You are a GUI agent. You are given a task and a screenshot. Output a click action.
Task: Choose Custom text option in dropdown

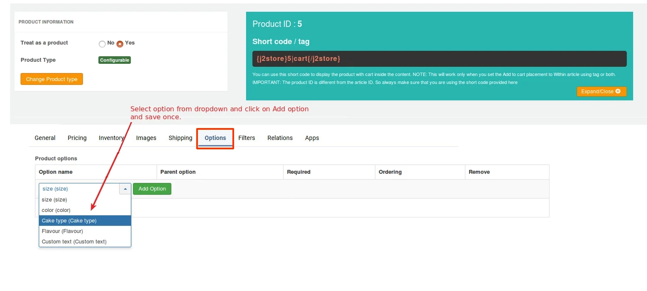(x=85, y=242)
